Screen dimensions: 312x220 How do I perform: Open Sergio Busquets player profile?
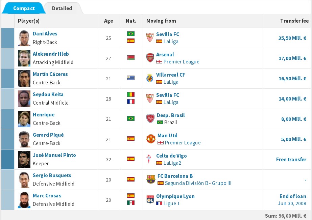tap(52, 175)
